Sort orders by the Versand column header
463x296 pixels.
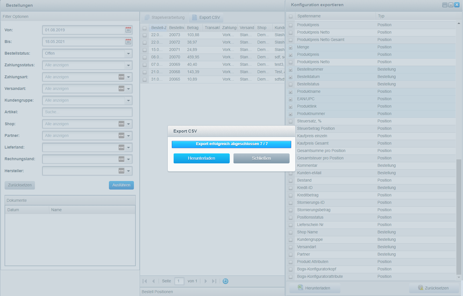(x=246, y=28)
